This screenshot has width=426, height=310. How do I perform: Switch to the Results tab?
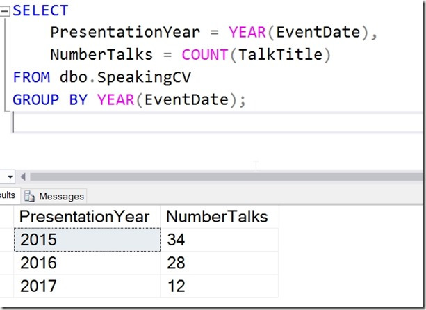coord(9,195)
